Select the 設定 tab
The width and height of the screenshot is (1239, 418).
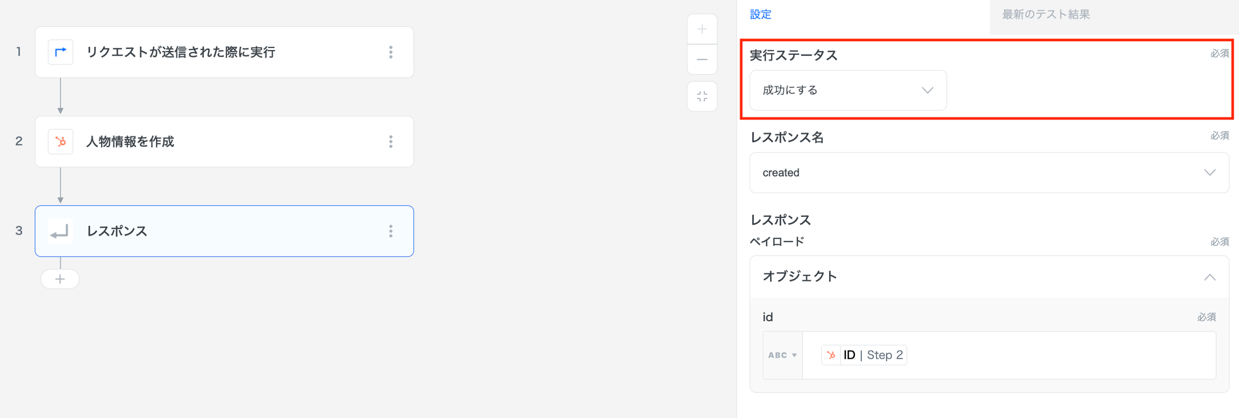(760, 15)
